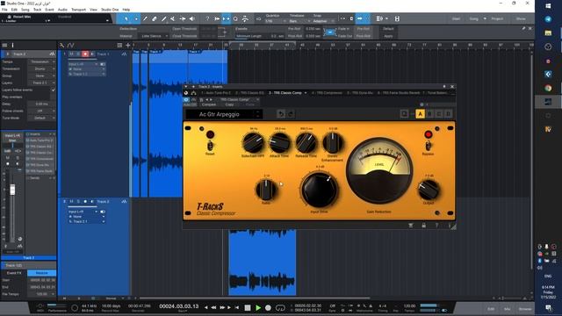Viewport: 562px width, 316px height.
Task: Select the Paint pencil tool
Action: coord(163,18)
